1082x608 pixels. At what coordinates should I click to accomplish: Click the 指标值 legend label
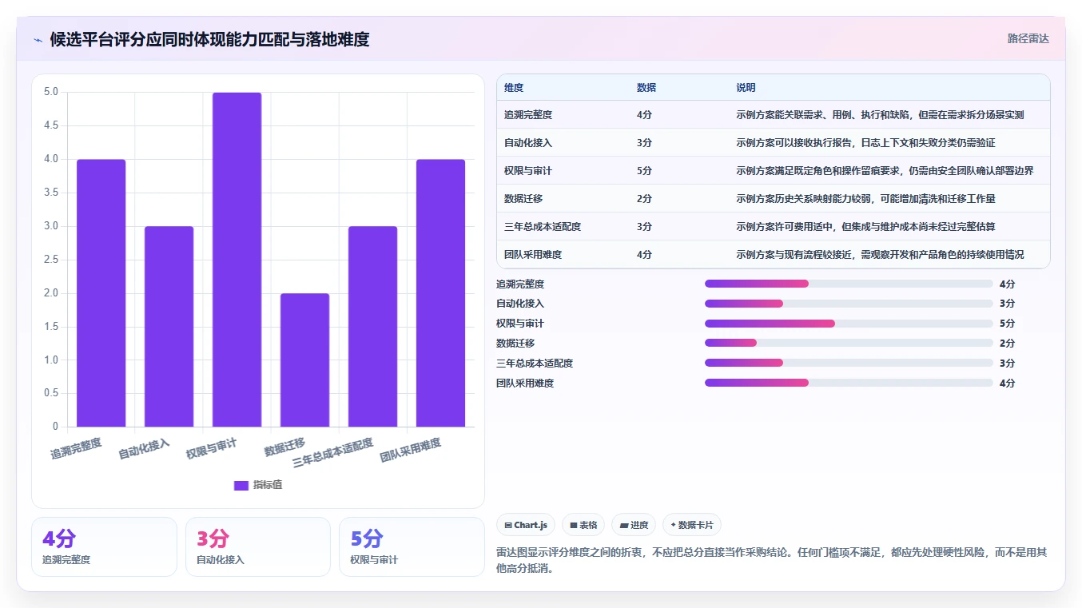click(x=268, y=485)
